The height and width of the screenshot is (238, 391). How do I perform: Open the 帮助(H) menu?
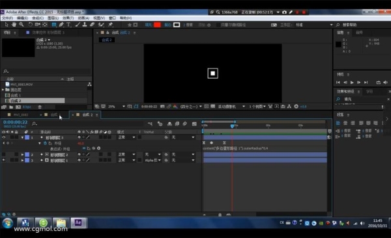(x=126, y=18)
